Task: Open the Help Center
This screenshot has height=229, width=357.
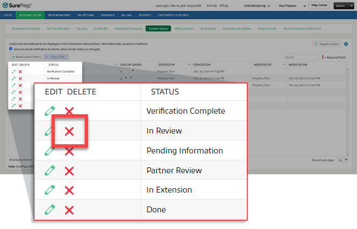Action: click(x=318, y=6)
